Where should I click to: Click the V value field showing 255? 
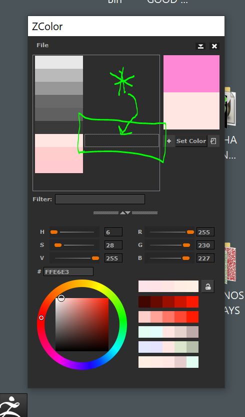coord(113,258)
